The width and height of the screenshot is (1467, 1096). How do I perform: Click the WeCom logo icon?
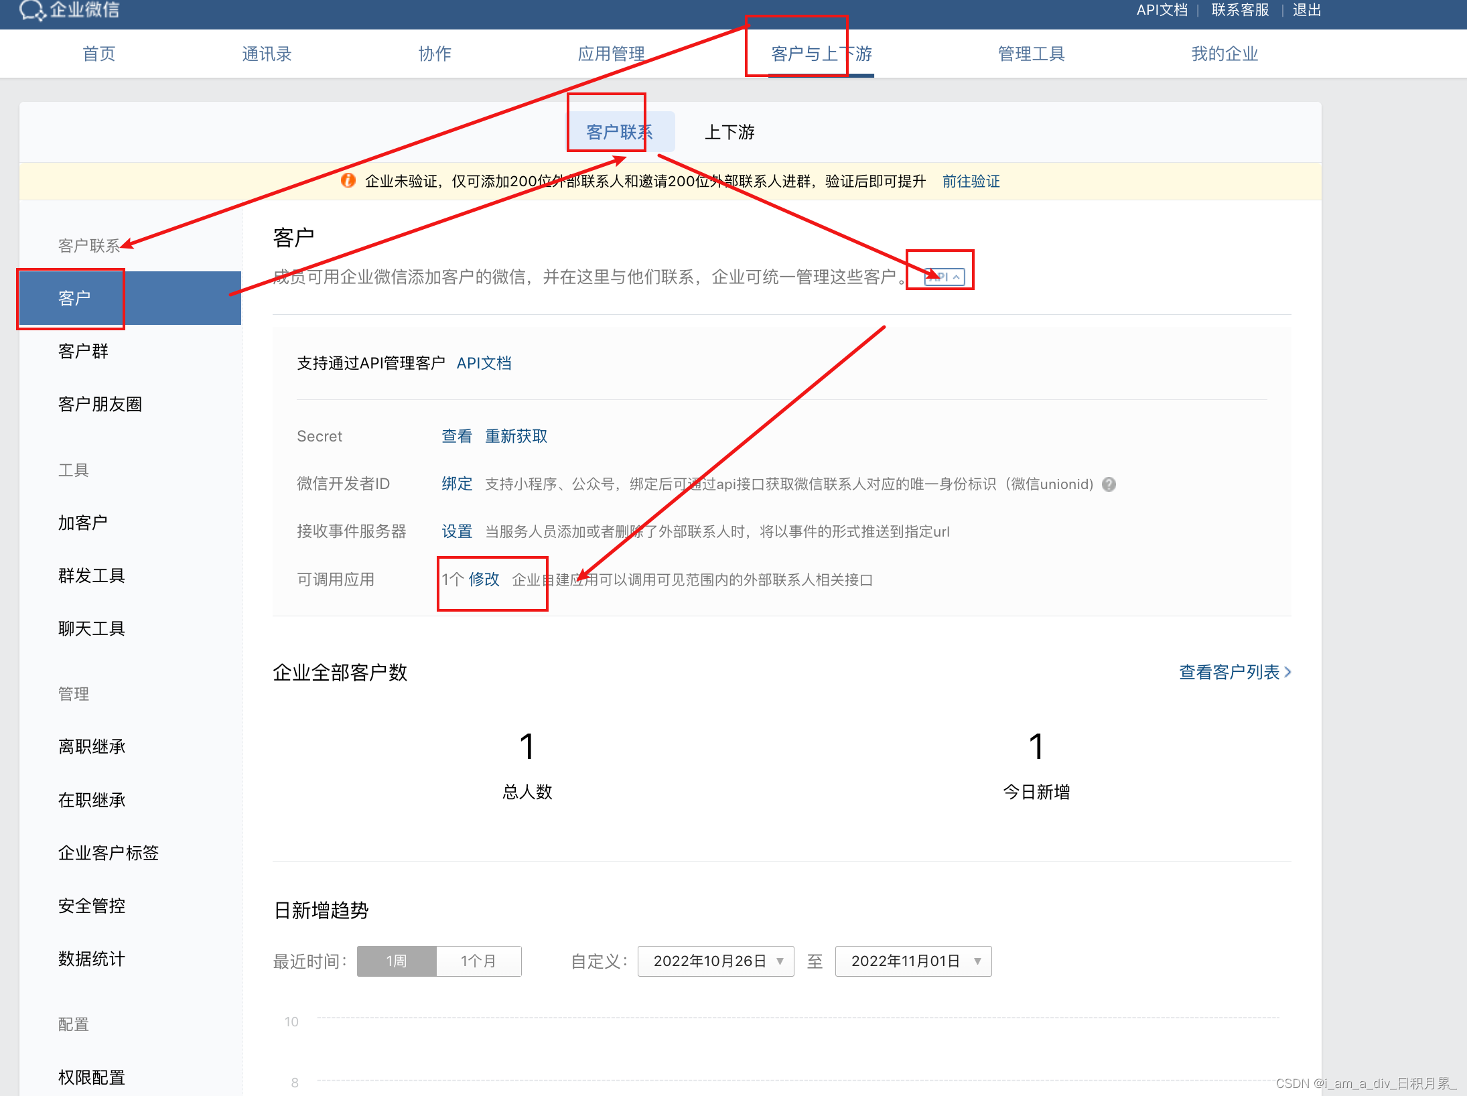31,9
